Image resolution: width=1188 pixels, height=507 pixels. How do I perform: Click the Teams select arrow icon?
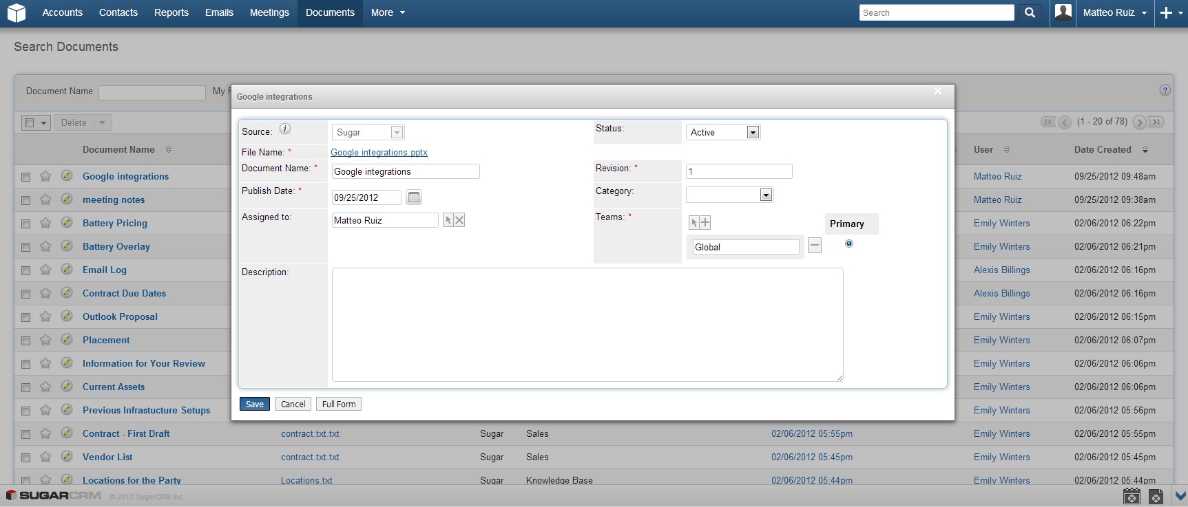[694, 222]
